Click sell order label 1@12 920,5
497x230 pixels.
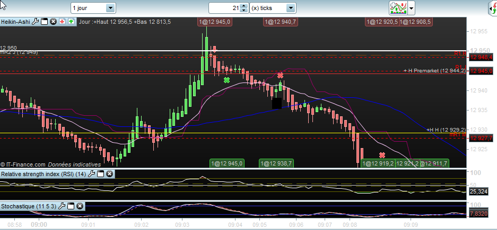click(x=382, y=22)
